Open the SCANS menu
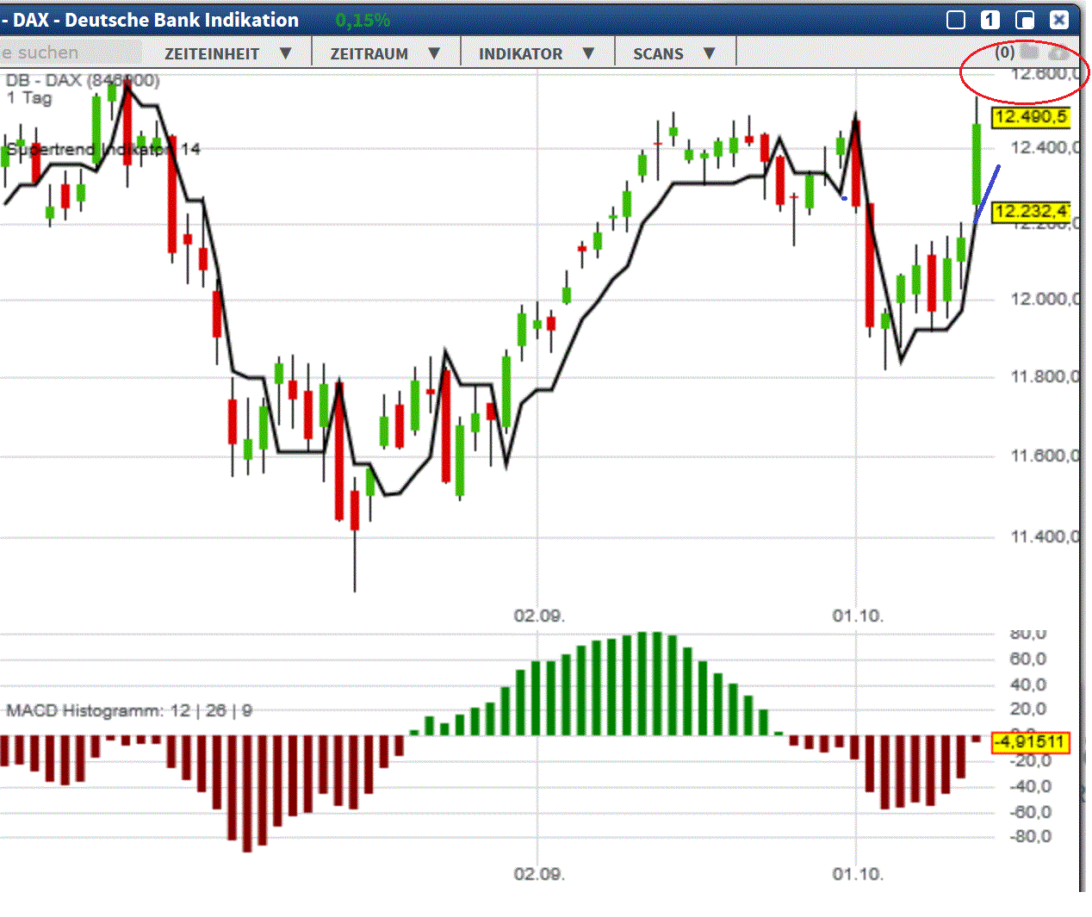The height and width of the screenshot is (917, 1092). click(x=676, y=53)
